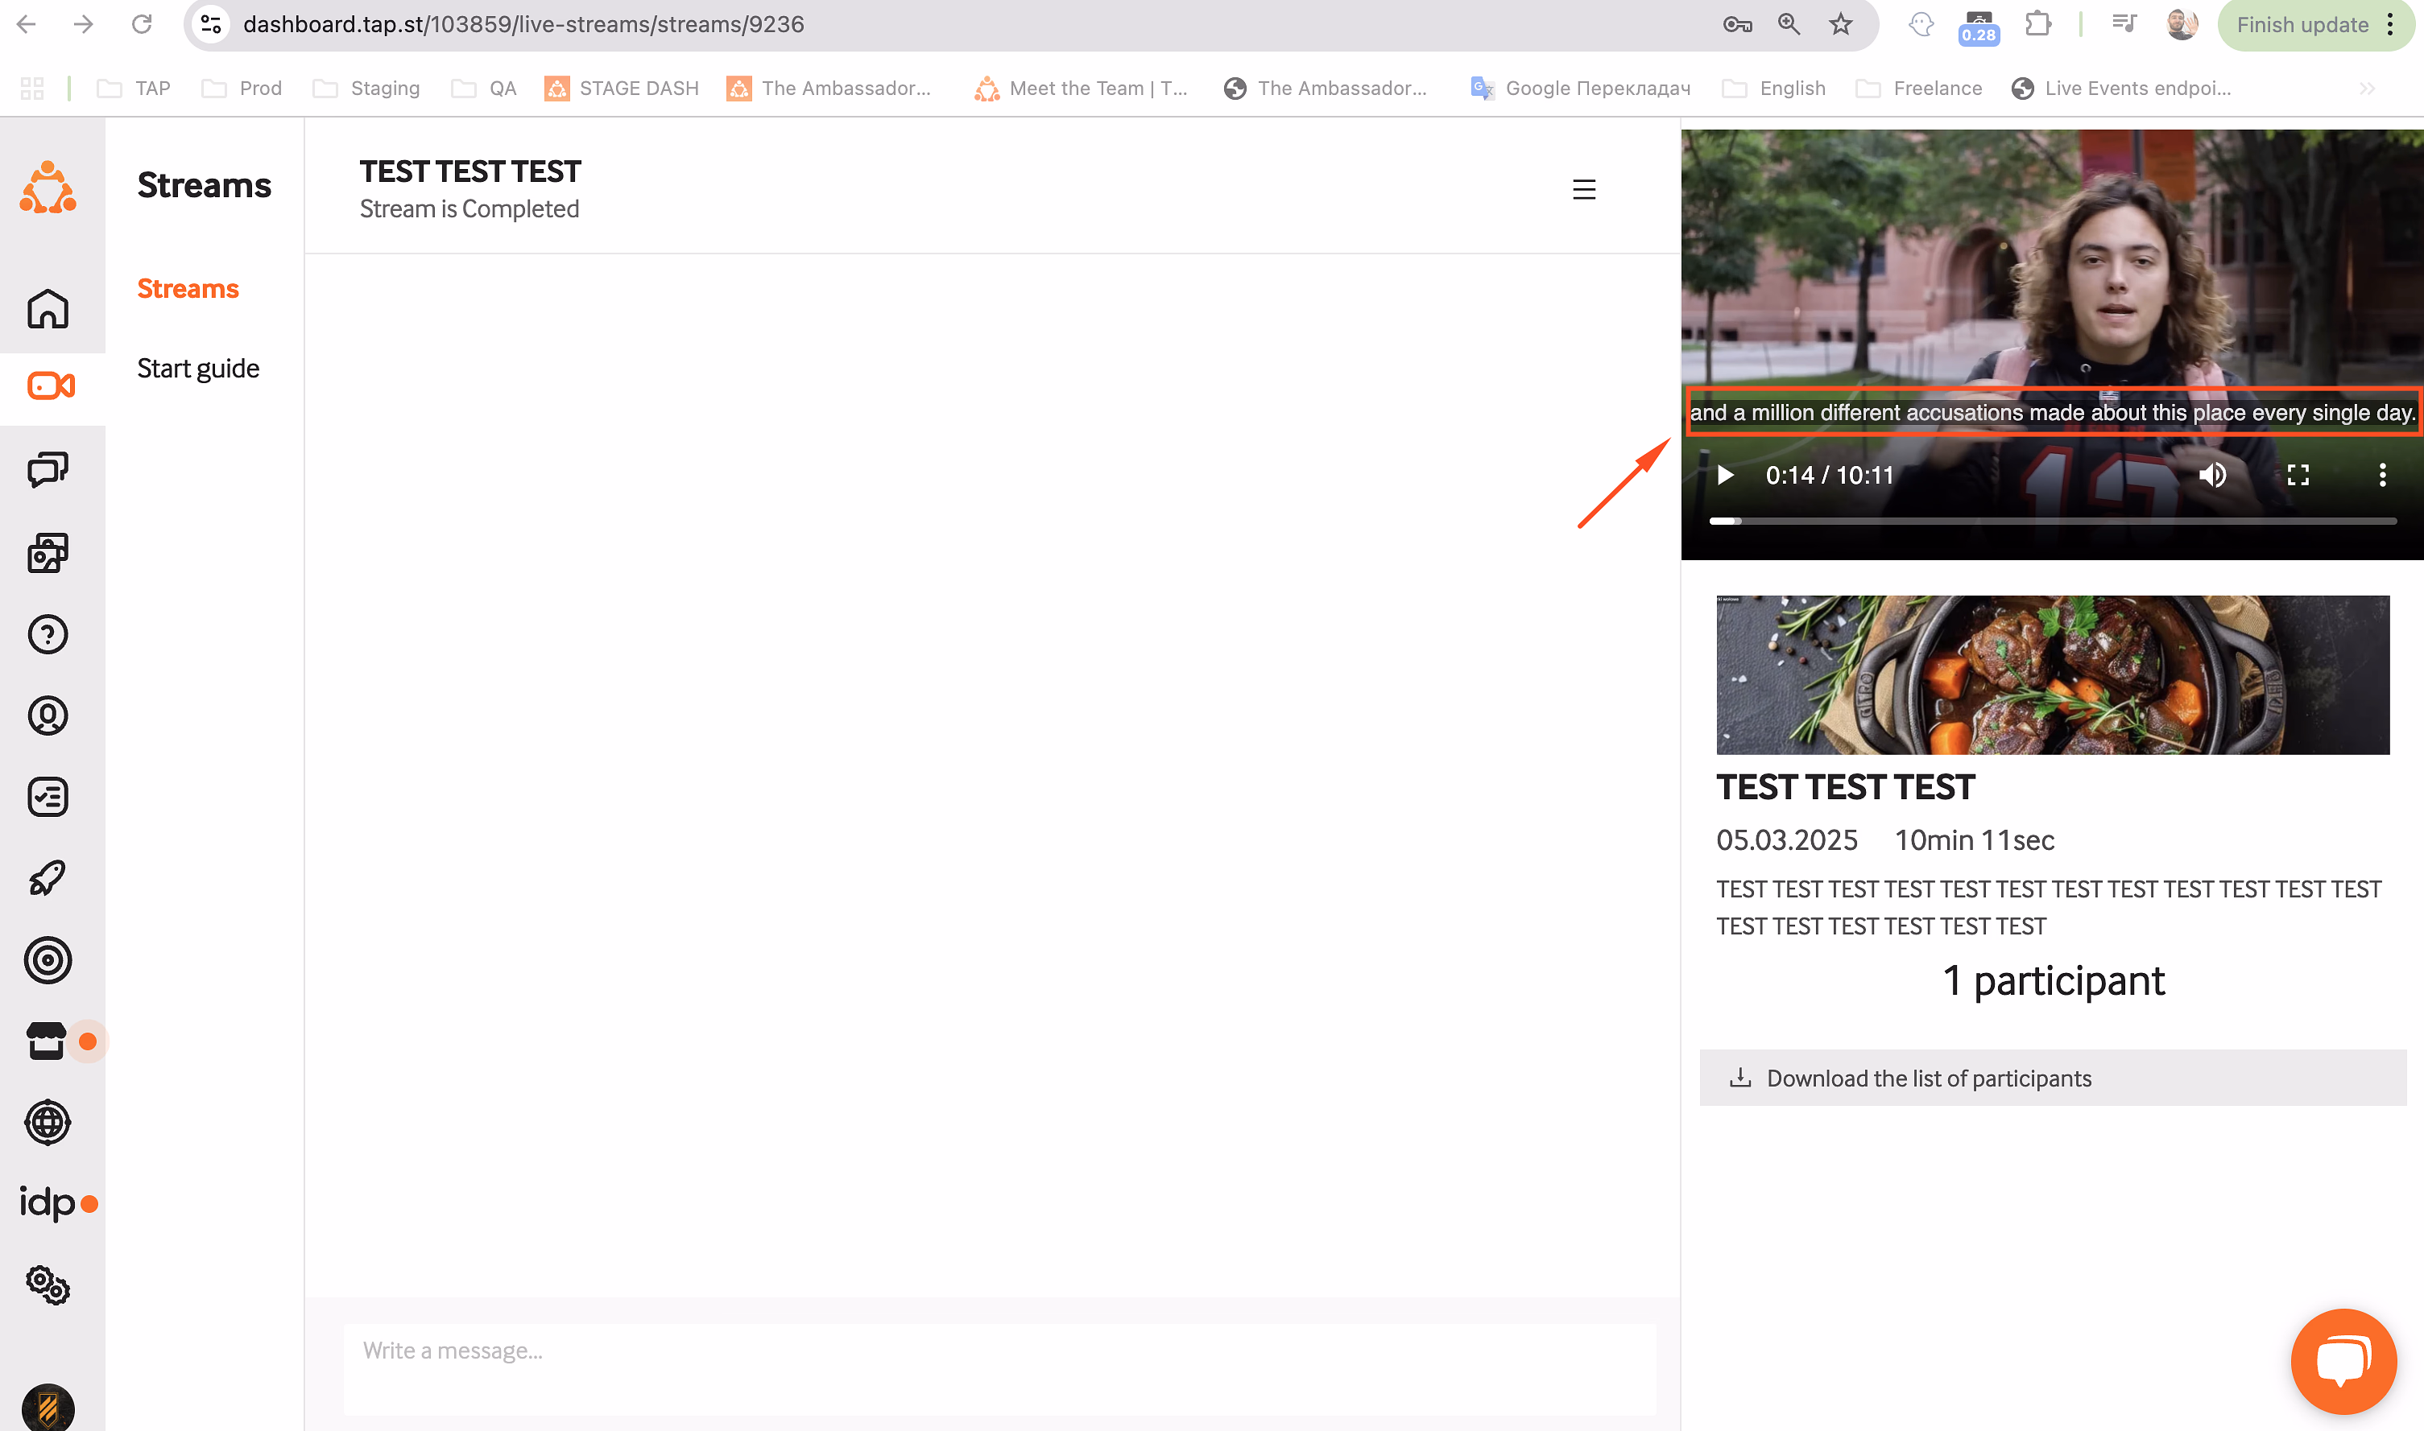Click the orange TAP logo
The width and height of the screenshot is (2424, 1431).
coord(48,188)
